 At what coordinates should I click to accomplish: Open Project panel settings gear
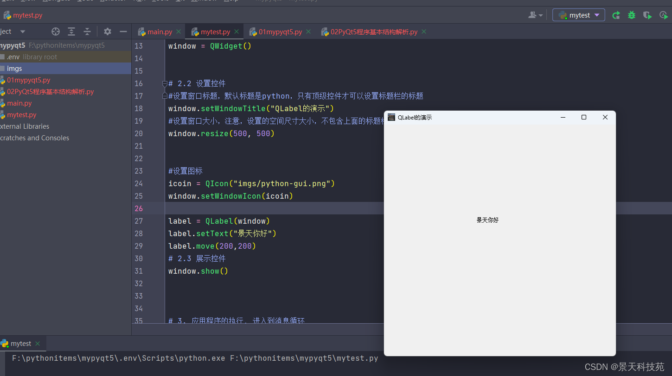coord(108,31)
